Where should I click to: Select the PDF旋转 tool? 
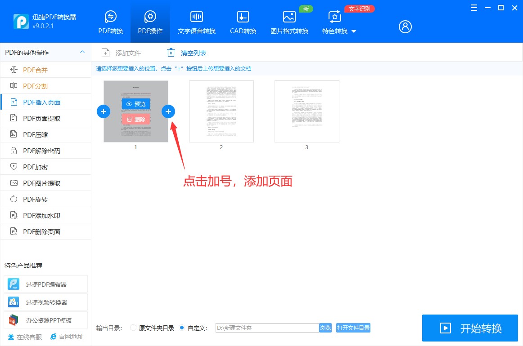coord(36,199)
